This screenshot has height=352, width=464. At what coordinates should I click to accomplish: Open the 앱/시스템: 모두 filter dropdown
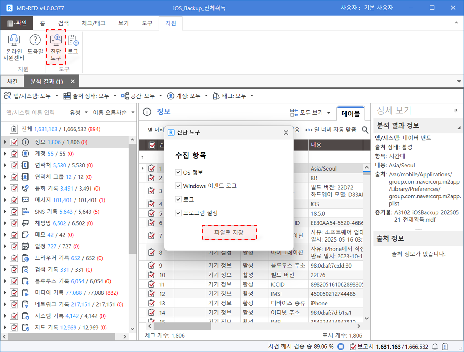coord(32,96)
